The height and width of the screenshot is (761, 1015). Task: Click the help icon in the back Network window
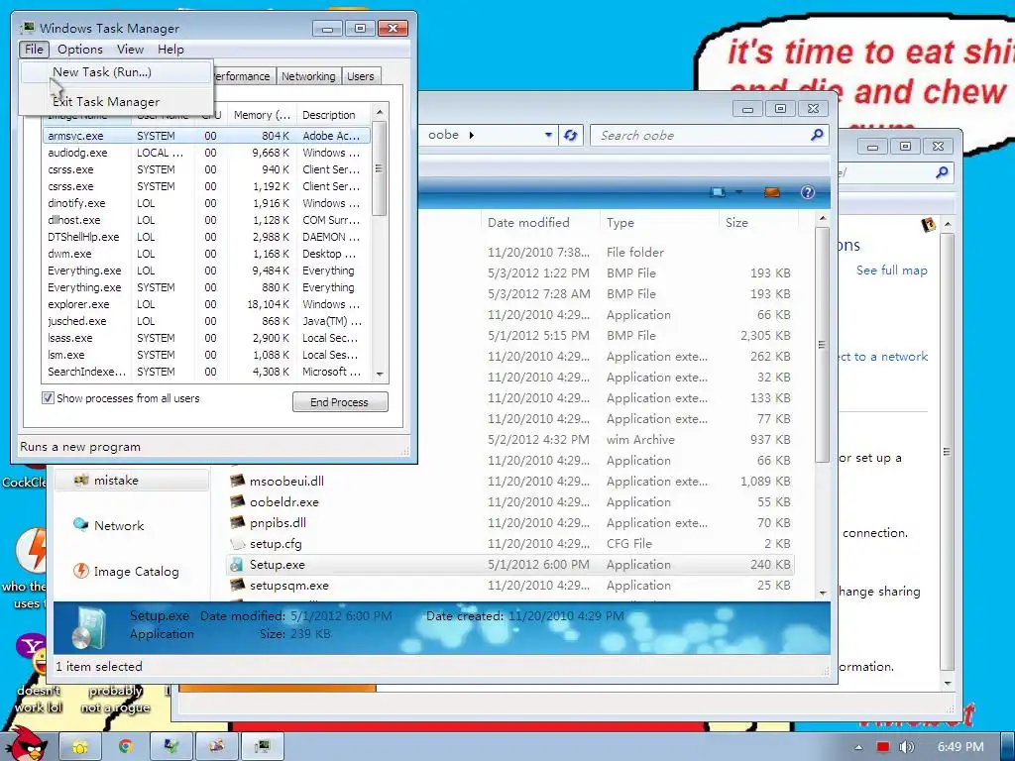(x=928, y=225)
